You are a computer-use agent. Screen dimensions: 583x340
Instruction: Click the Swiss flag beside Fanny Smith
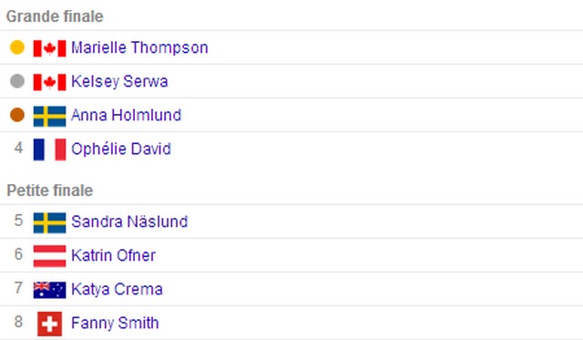click(x=49, y=324)
